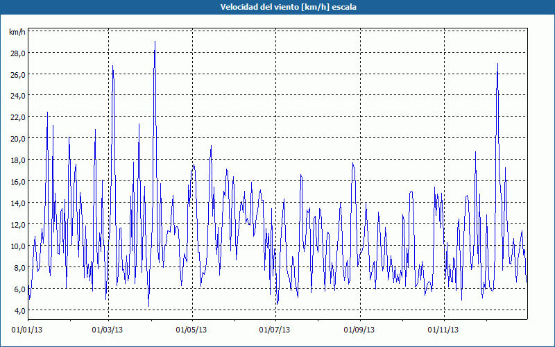The image size is (555, 347).
Task: Click the 01/05/13 date label
Action: click(191, 330)
